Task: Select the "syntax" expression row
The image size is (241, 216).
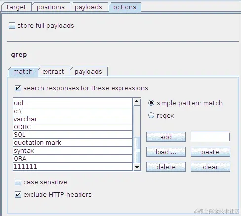Action: pyautogui.click(x=73, y=151)
